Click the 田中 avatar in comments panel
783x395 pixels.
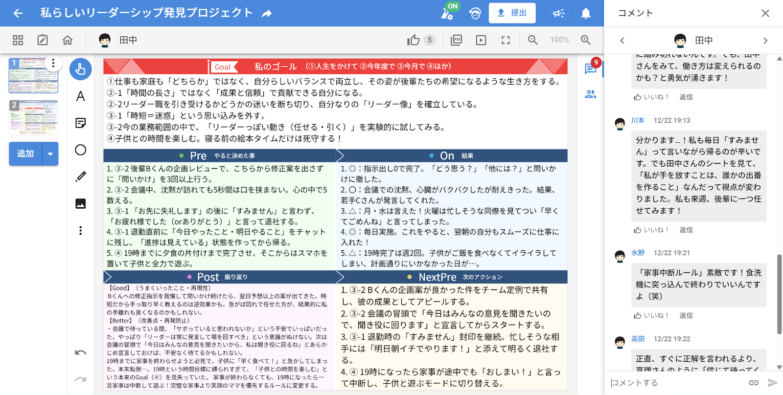click(x=680, y=41)
